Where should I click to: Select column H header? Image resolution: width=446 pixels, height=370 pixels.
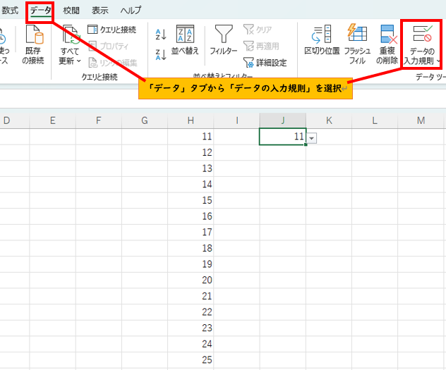click(x=191, y=121)
